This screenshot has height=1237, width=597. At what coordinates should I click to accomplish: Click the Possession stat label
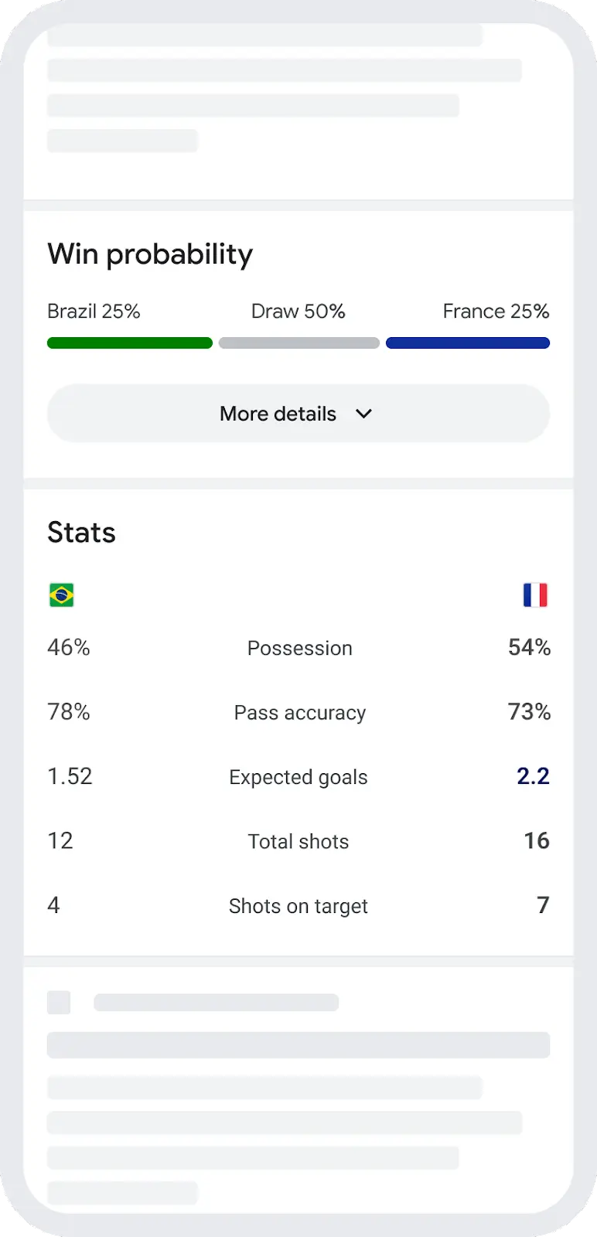tap(299, 648)
